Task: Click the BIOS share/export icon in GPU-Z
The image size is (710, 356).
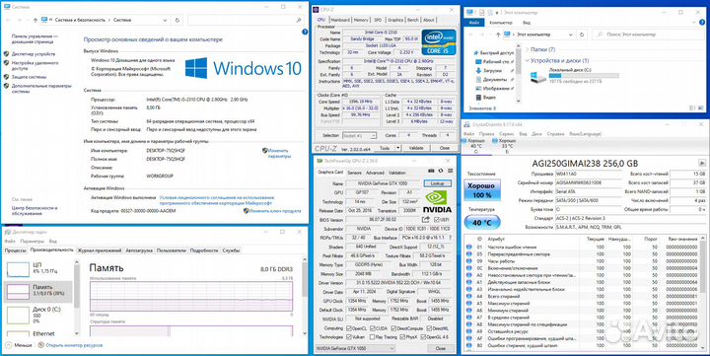Action: tap(425, 220)
